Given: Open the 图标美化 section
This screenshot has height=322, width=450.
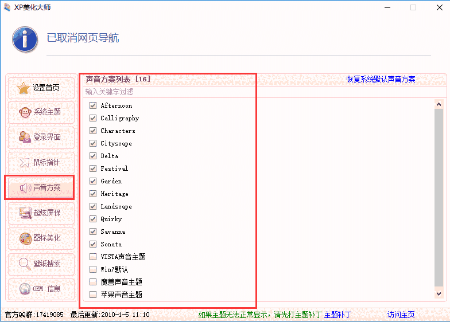Looking at the screenshot, I should [41, 238].
